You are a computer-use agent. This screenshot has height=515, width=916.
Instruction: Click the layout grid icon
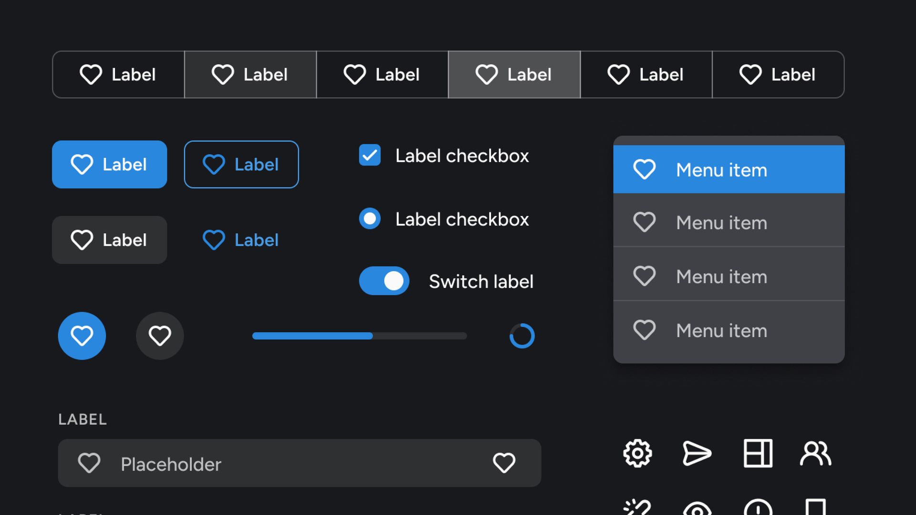point(758,453)
